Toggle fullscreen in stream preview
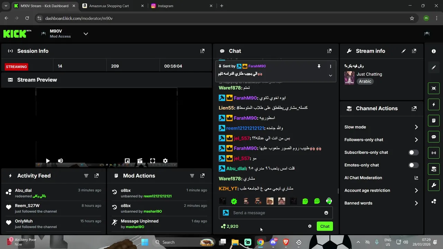This screenshot has height=249, width=443. click(x=153, y=161)
